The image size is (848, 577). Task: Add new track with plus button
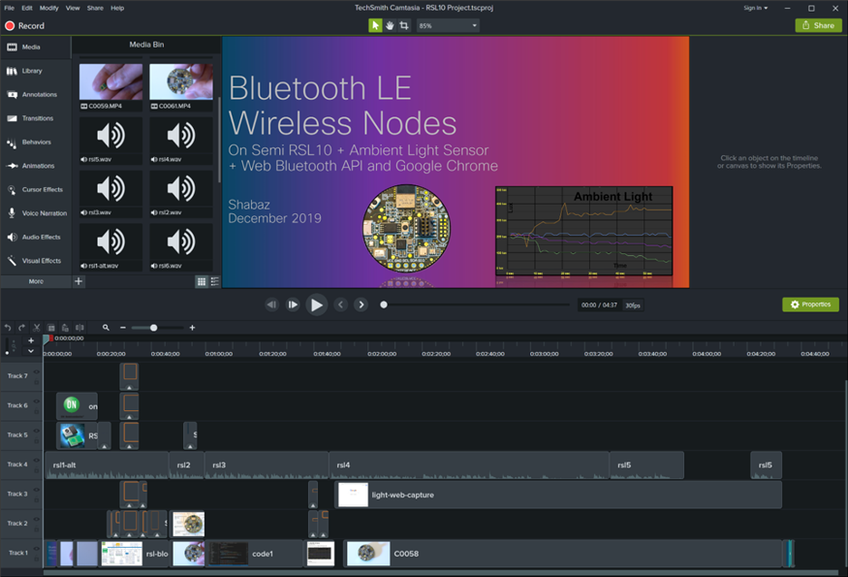31,340
